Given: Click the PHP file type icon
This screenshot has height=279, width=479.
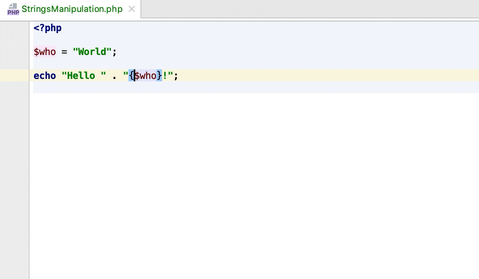Looking at the screenshot, I should (x=13, y=9).
